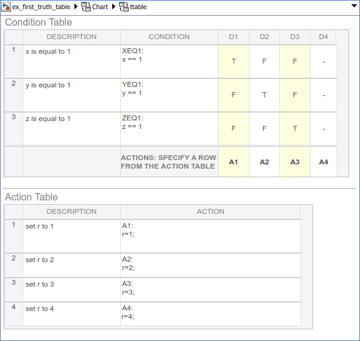
Task: Click the 'Condition Table' section heading
Action: (x=38, y=22)
